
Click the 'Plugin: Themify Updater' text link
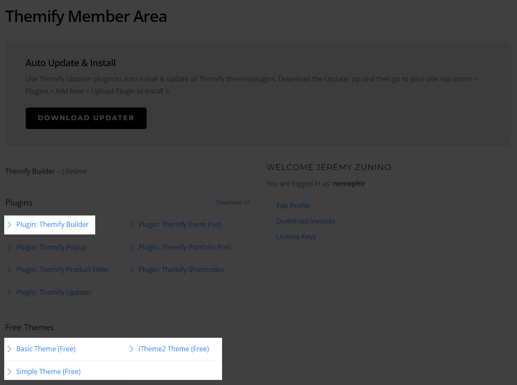point(54,292)
